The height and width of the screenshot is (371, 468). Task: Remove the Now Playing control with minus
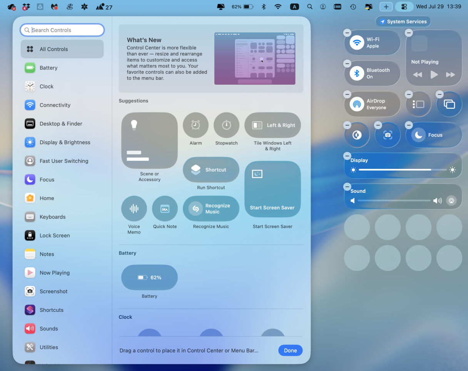(409, 33)
